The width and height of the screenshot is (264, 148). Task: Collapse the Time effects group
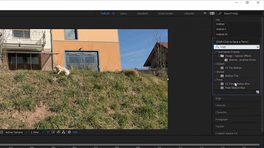tap(215, 80)
